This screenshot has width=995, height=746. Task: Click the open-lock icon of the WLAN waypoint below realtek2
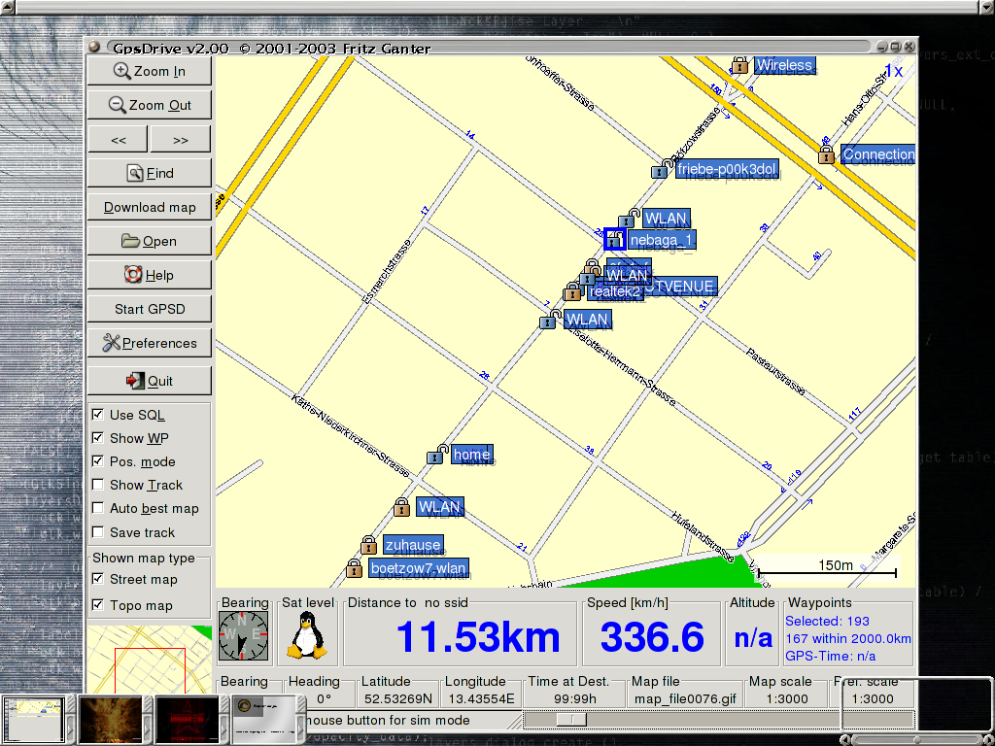[x=550, y=320]
